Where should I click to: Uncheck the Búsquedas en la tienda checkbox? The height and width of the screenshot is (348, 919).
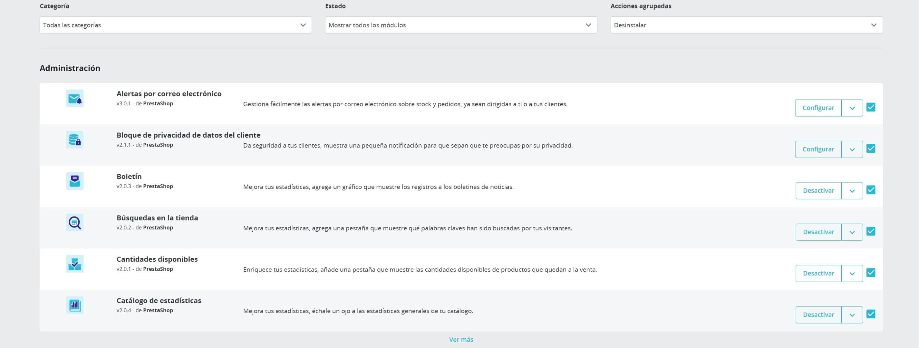pyautogui.click(x=871, y=231)
